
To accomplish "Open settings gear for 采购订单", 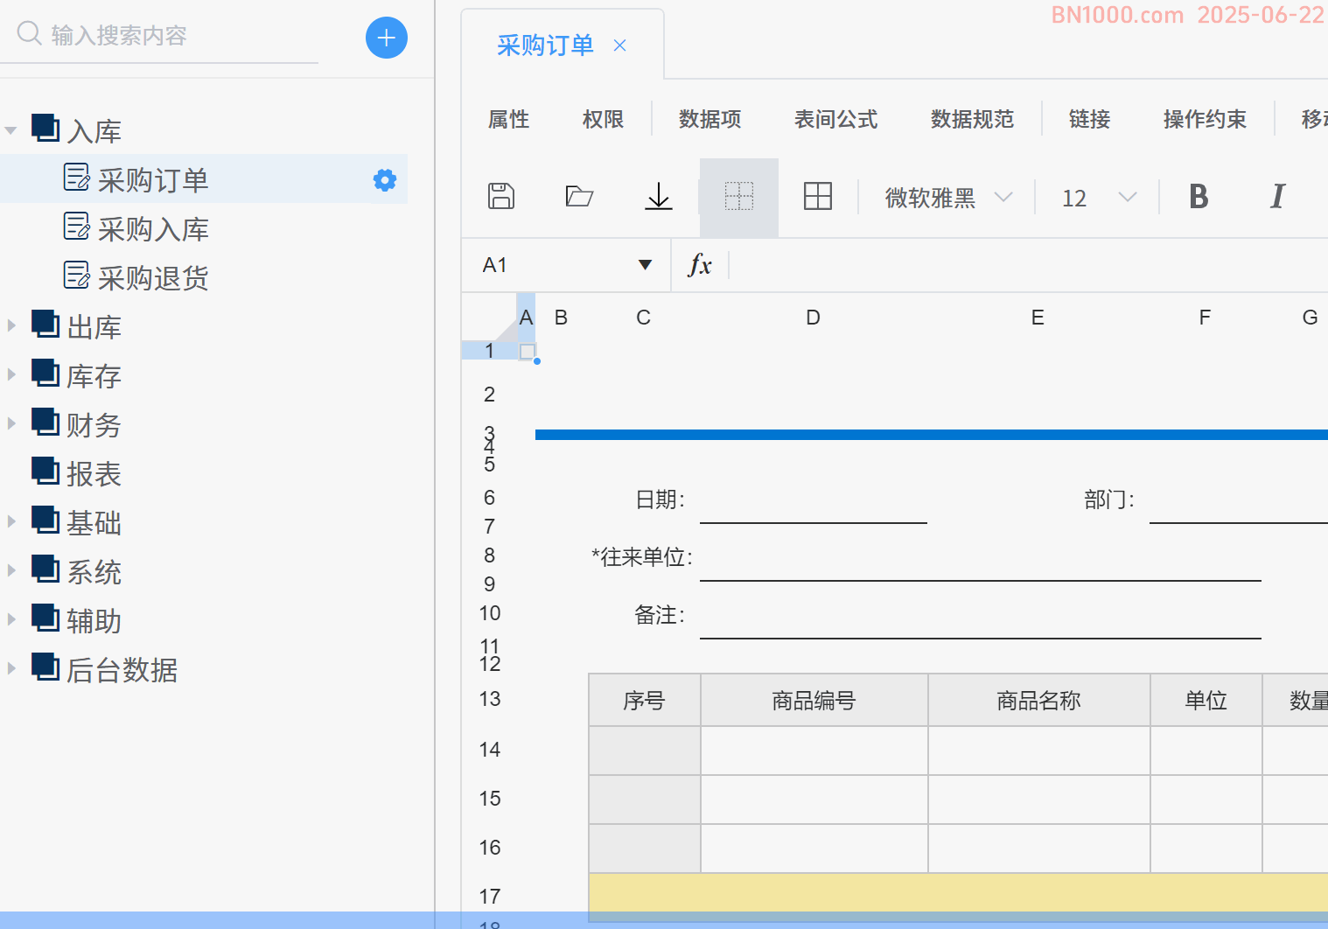I will tap(385, 180).
